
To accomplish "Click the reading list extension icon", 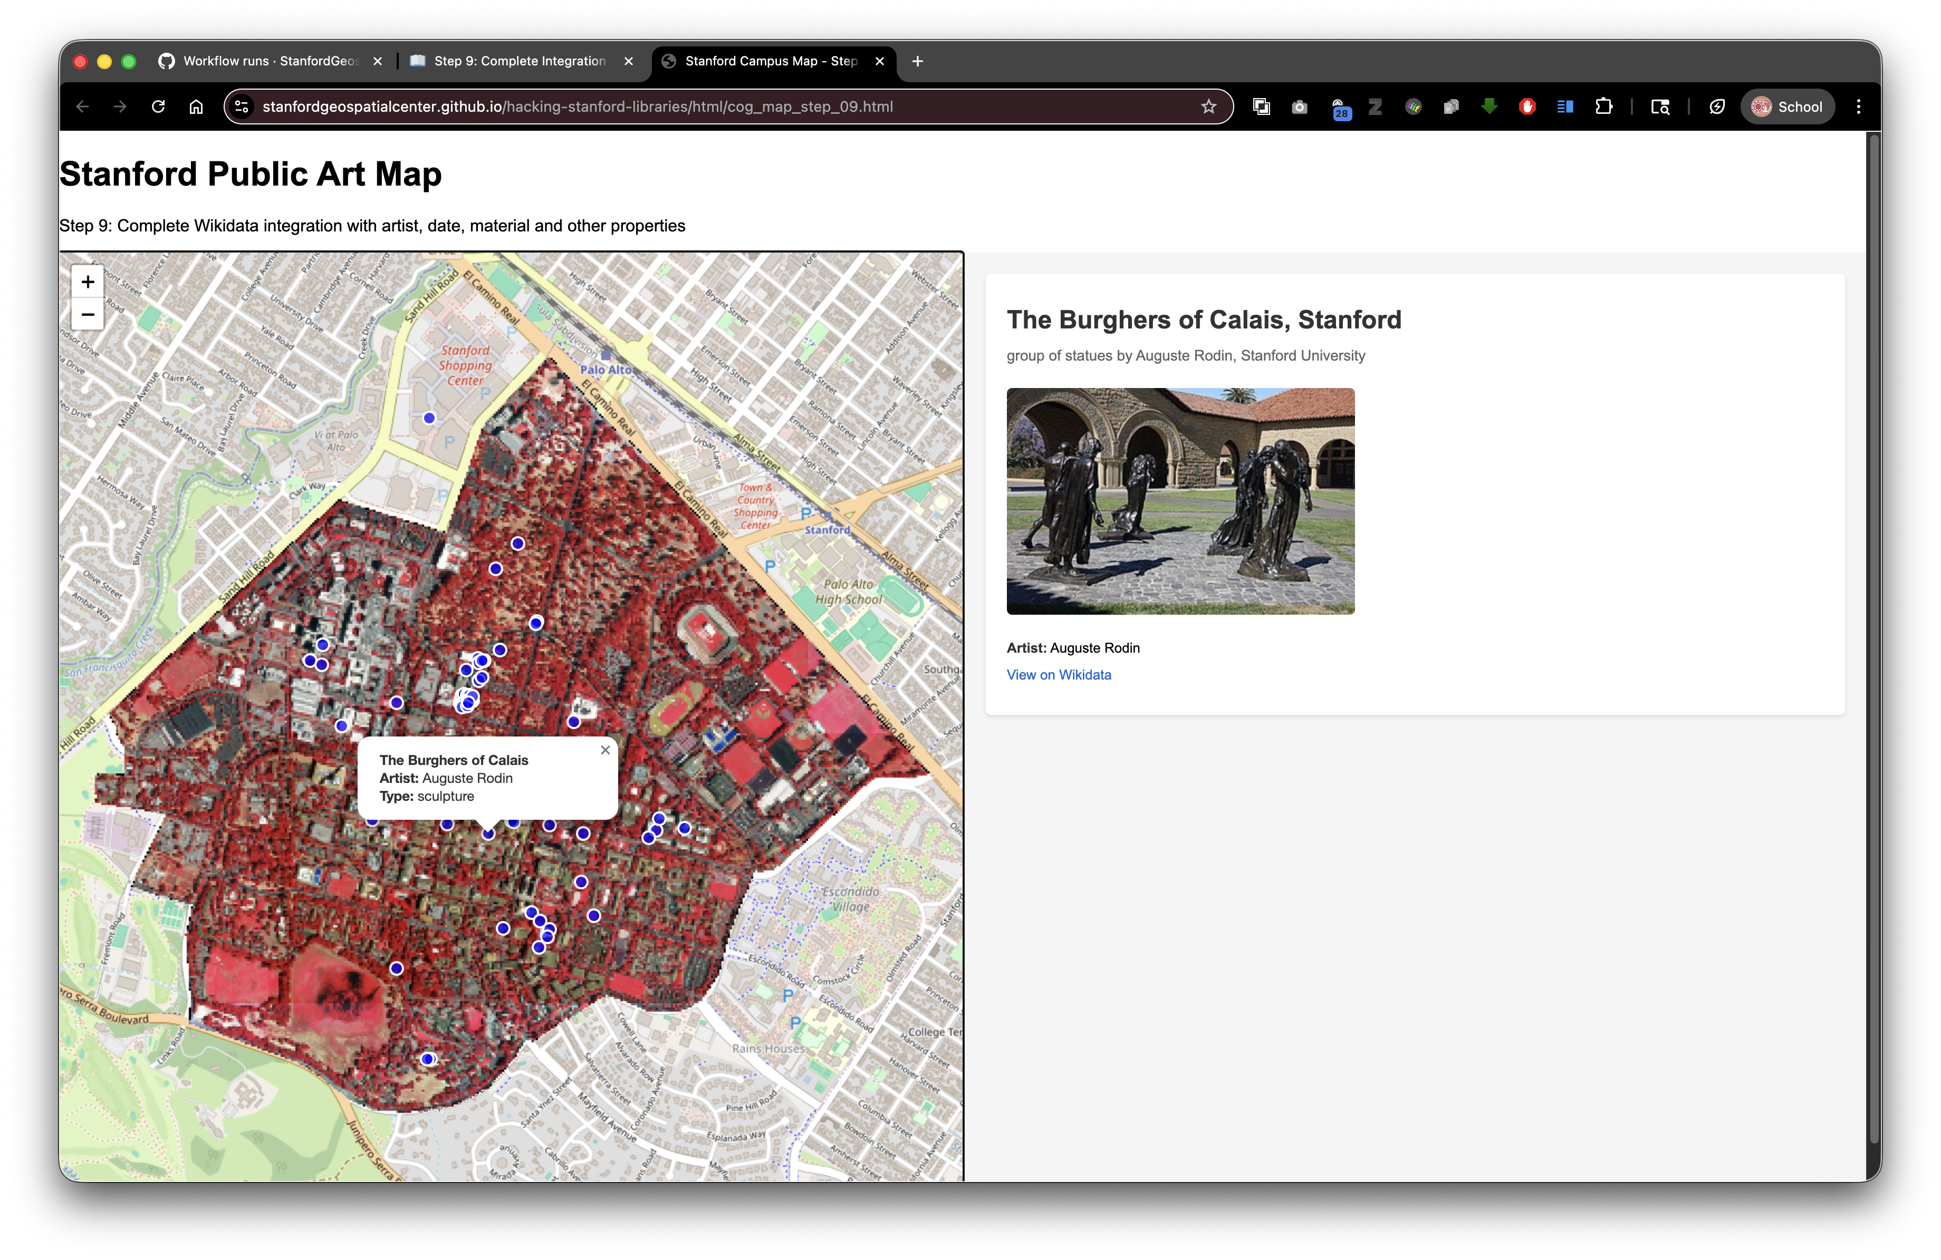I will pos(1565,107).
